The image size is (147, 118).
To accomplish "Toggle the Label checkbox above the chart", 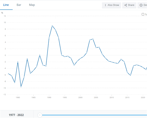I will pos(143,14).
